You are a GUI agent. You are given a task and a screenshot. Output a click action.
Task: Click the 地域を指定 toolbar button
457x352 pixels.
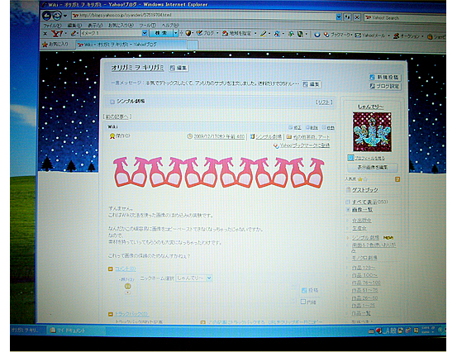coord(236,34)
